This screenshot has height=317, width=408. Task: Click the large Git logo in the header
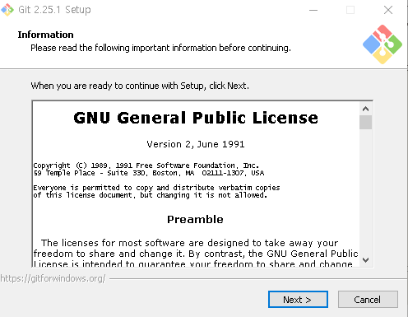tap(382, 44)
